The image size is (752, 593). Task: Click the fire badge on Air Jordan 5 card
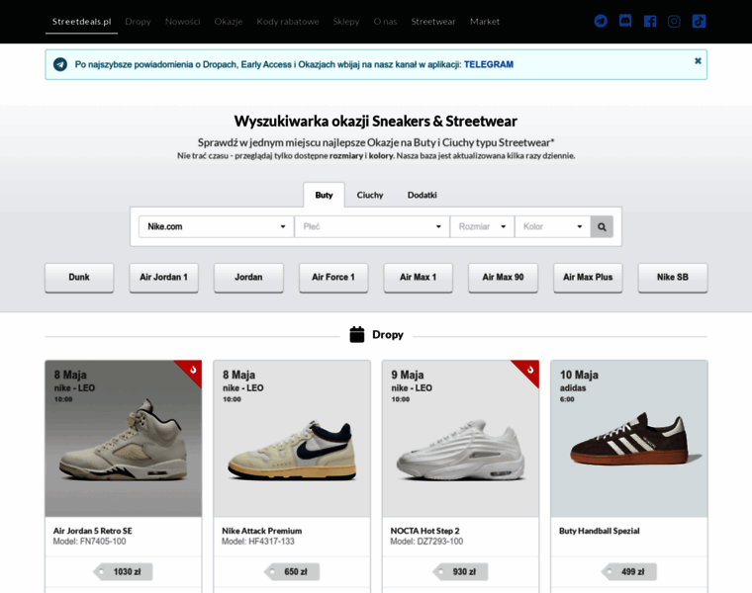point(193,370)
